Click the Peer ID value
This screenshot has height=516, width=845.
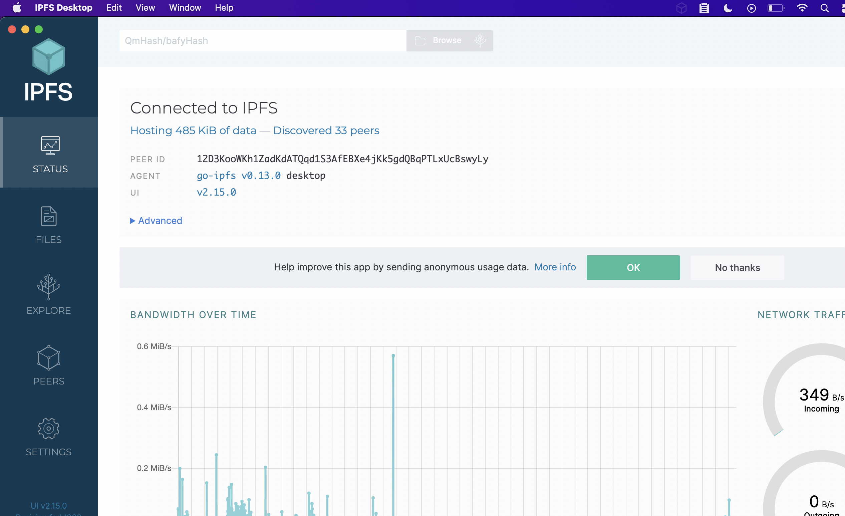342,159
